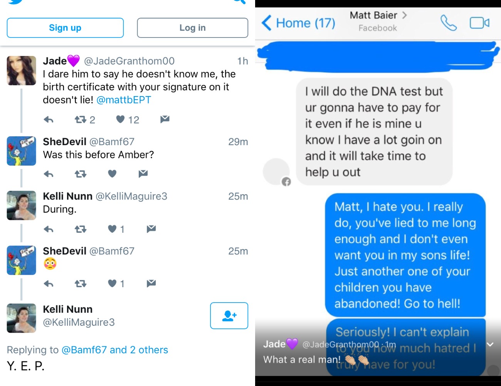Start a video call with Matt Baier

coord(479,23)
